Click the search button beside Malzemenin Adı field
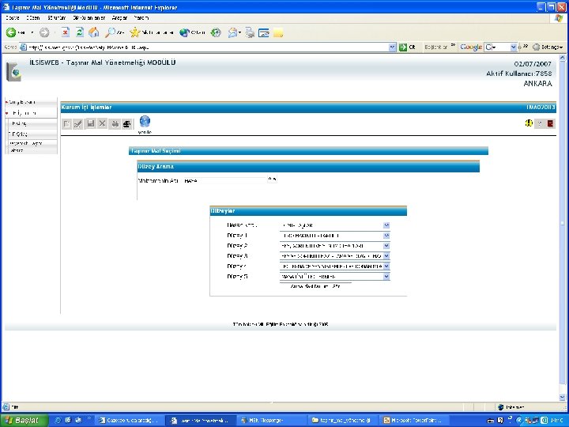 pos(272,179)
